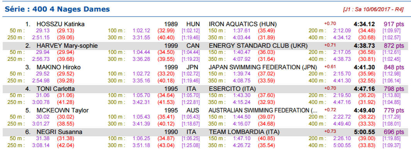Click the date label 'J1 : Sa 10/06/2017 - R4'
This screenshot has height=149, width=411.
tap(373, 10)
